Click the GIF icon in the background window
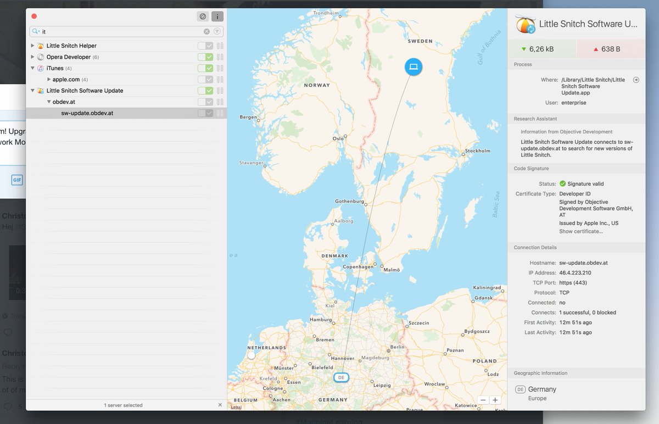 coord(17,180)
